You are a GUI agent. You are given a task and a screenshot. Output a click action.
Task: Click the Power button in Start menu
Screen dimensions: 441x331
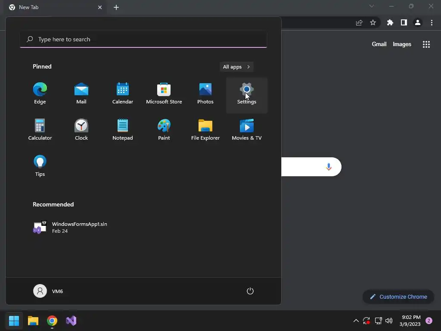click(250, 291)
